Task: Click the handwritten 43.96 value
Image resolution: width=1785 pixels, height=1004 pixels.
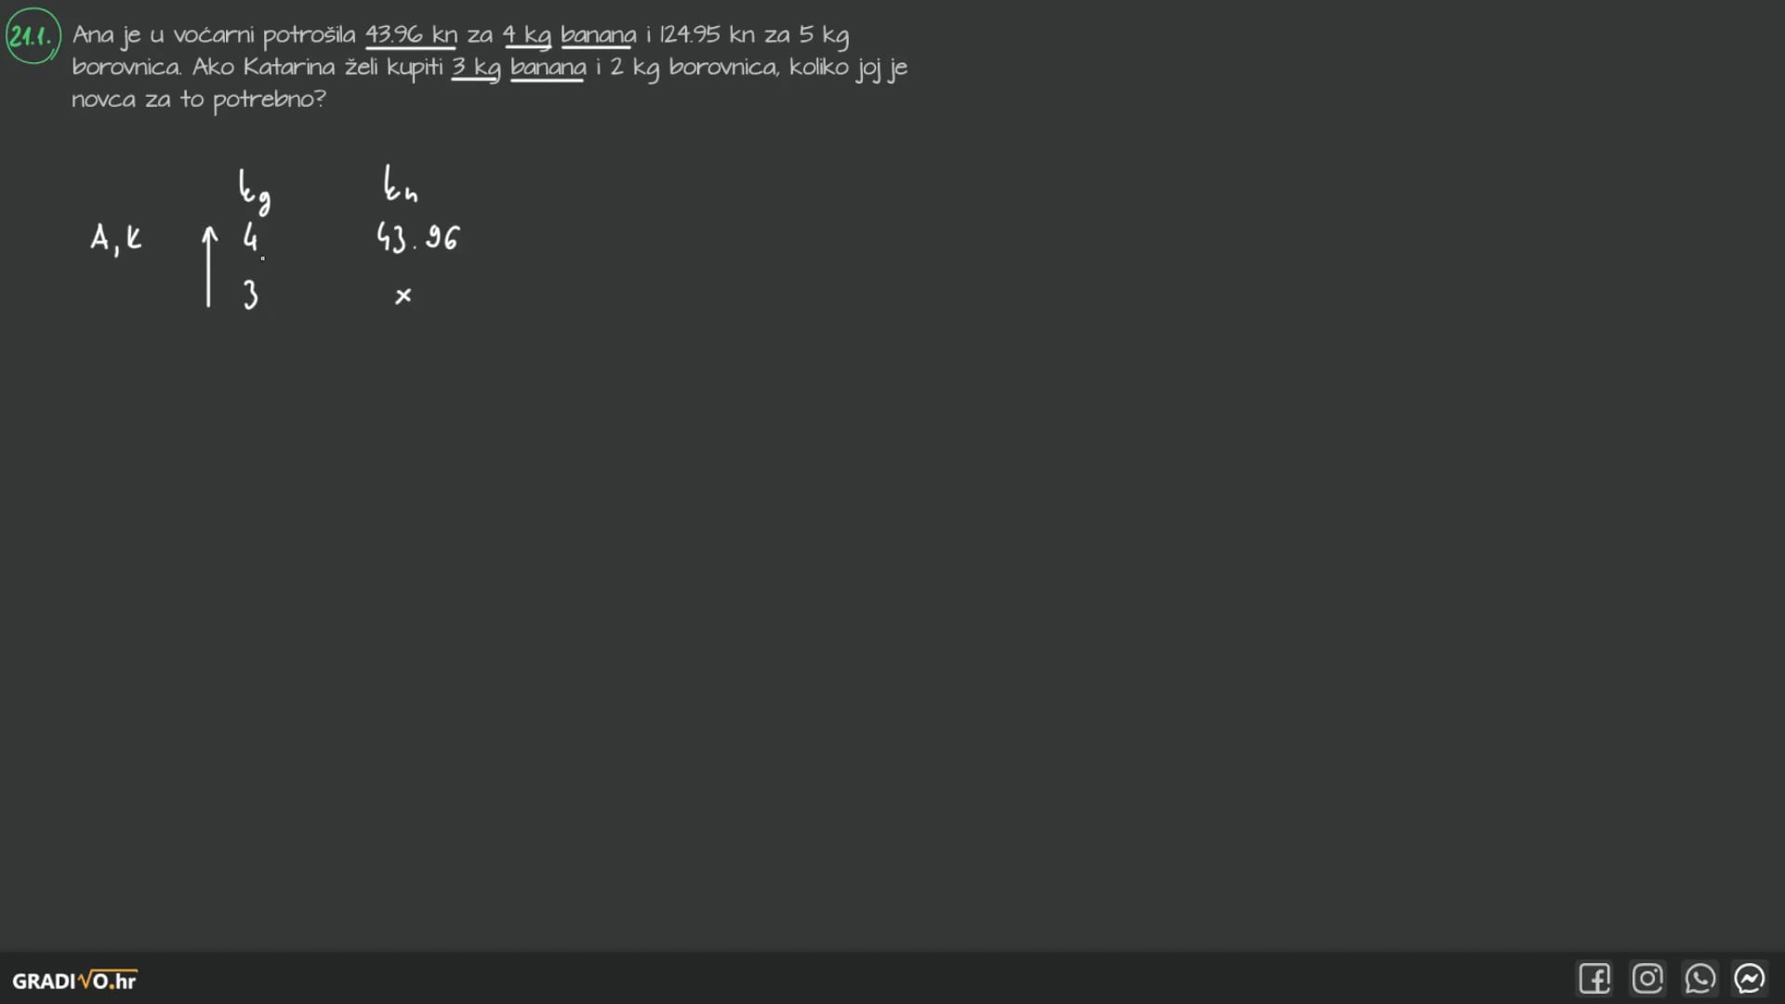Action: point(417,237)
